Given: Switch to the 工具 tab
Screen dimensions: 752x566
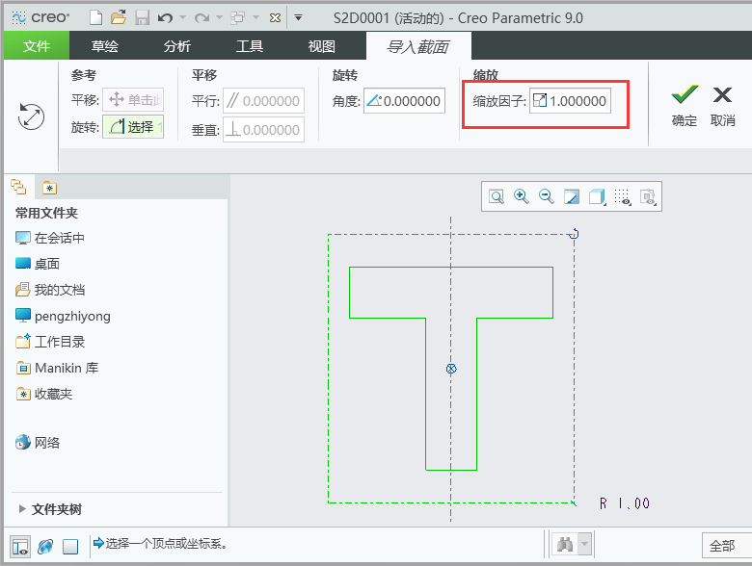Looking at the screenshot, I should 250,46.
